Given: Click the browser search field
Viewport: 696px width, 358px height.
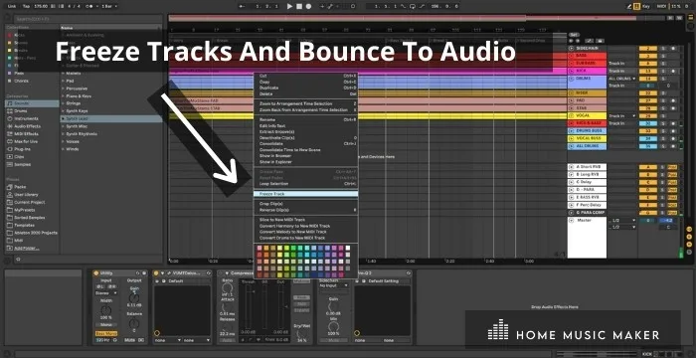Looking at the screenshot, I should click(87, 19).
